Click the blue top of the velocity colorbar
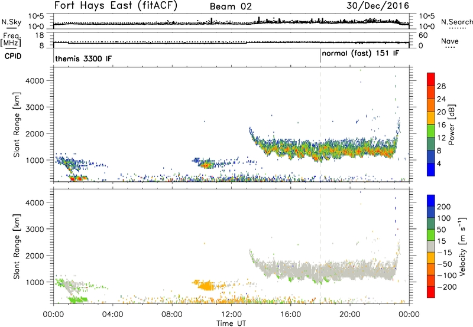 [431, 201]
